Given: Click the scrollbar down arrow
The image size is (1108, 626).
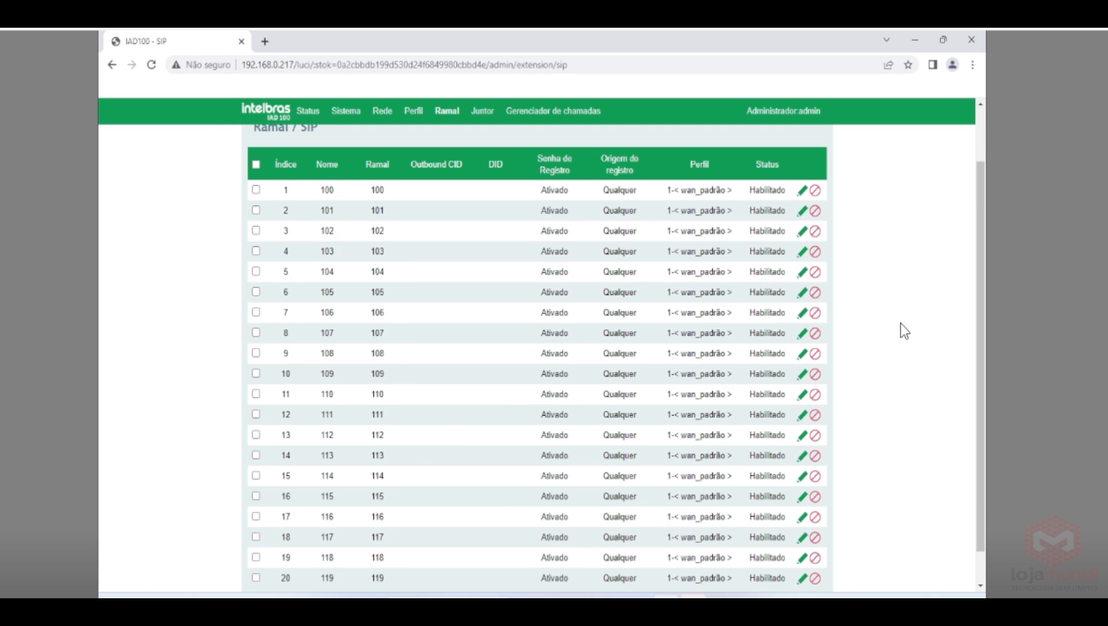Looking at the screenshot, I should point(980,585).
